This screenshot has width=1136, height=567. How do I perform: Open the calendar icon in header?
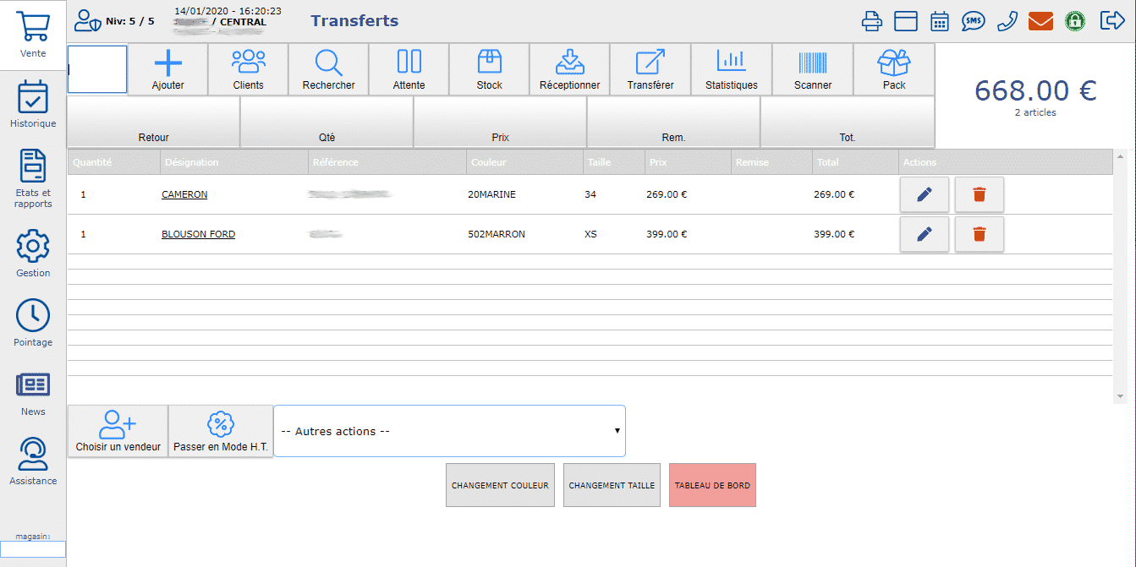pyautogui.click(x=940, y=21)
